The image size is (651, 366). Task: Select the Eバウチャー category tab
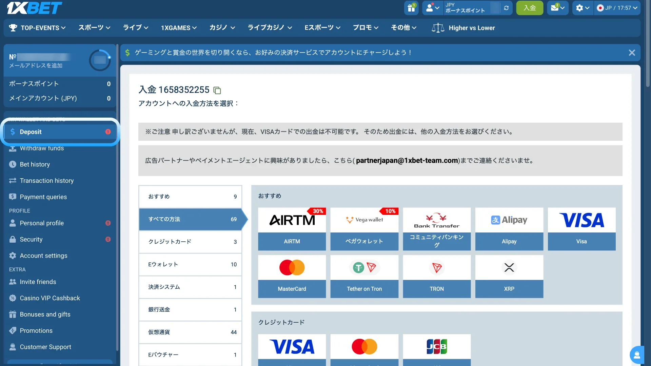click(x=190, y=354)
